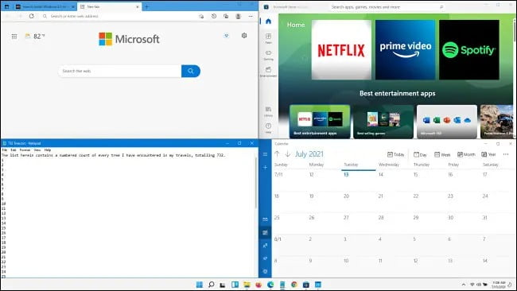517x291 pixels.
Task: Expand Calendar hamburger navigation menu
Action: (x=265, y=154)
